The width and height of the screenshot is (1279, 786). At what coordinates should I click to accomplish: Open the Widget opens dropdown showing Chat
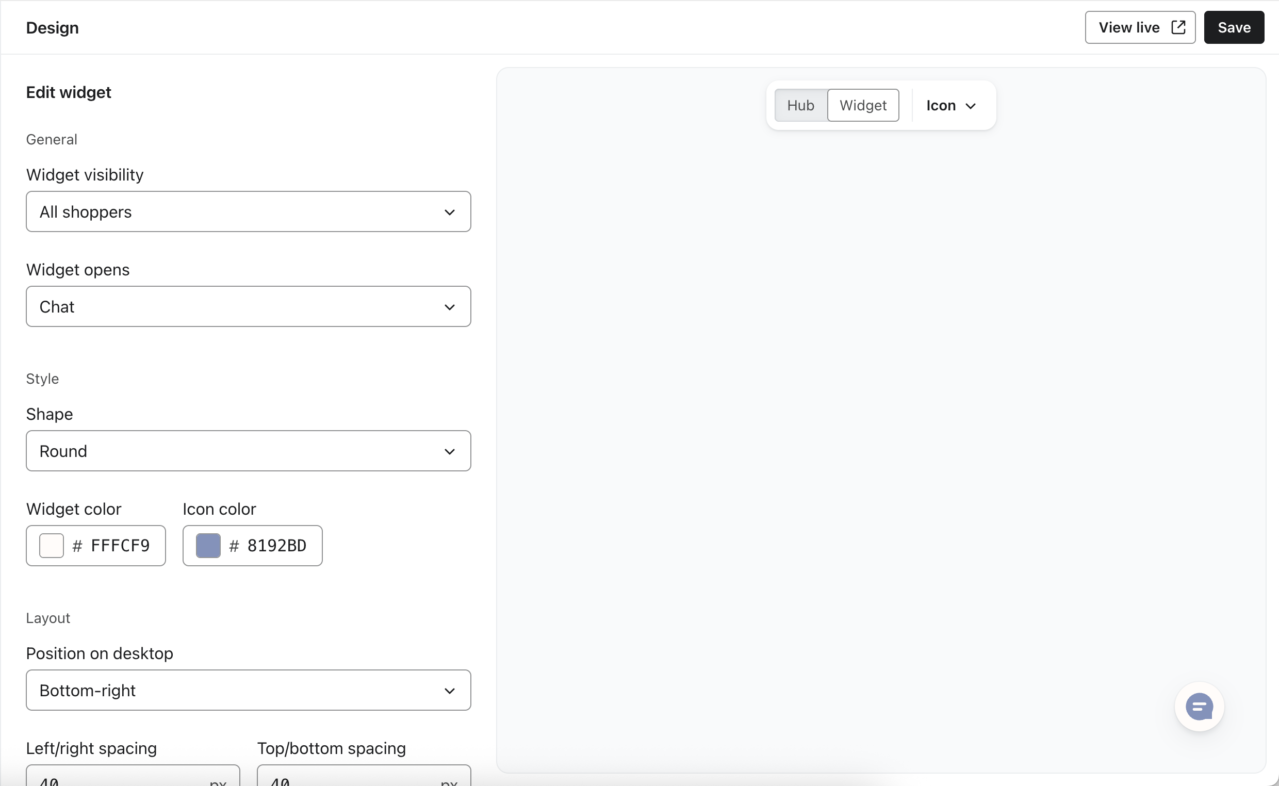[248, 307]
